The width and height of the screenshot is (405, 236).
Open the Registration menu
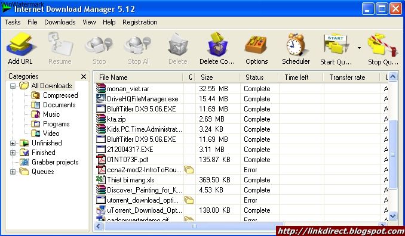click(140, 22)
